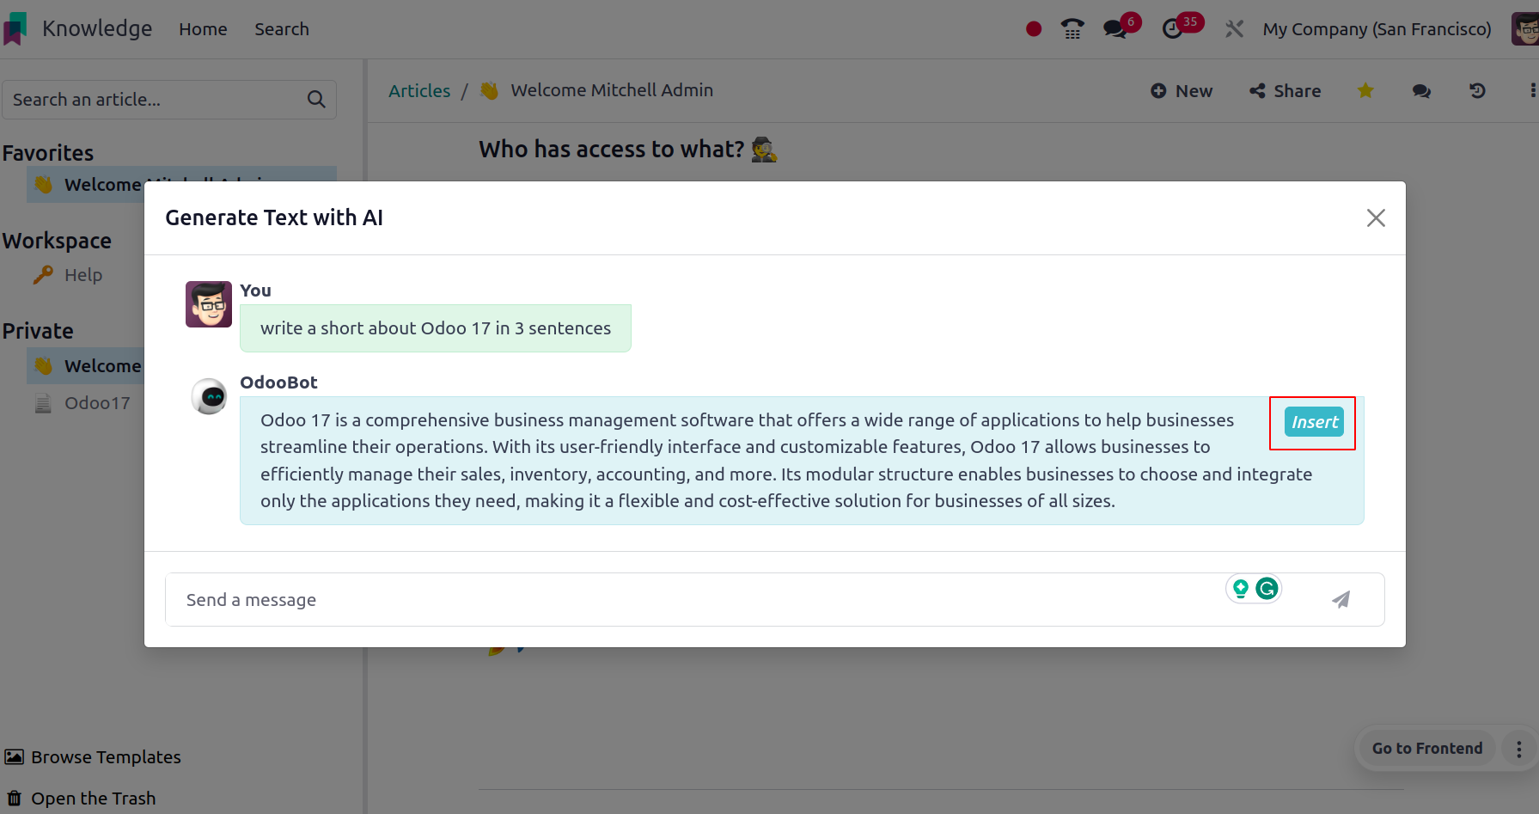Click the send paper plane icon
1539x814 pixels.
coord(1341,600)
